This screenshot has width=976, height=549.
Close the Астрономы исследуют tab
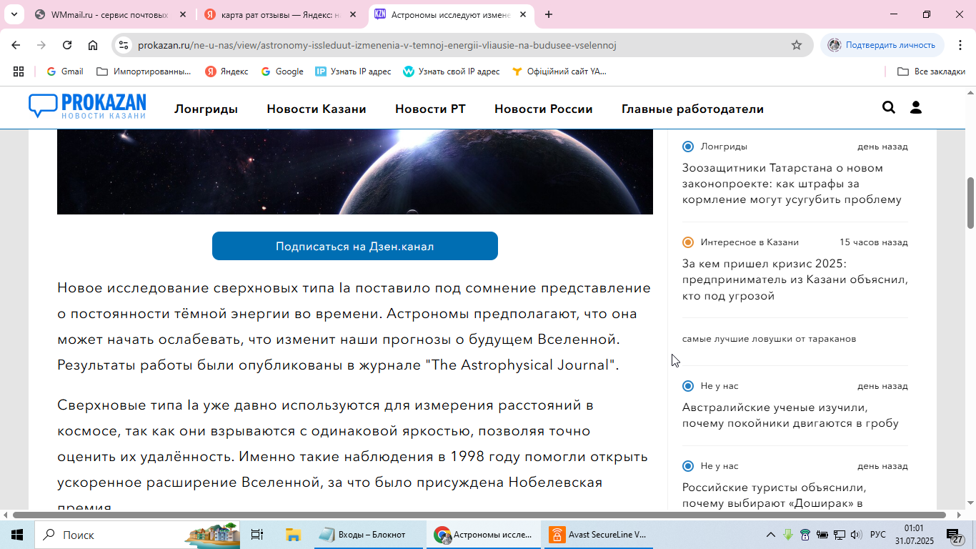coord(523,14)
